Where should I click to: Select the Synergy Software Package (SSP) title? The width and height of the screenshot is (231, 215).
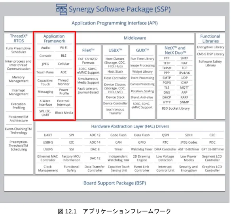(119, 9)
